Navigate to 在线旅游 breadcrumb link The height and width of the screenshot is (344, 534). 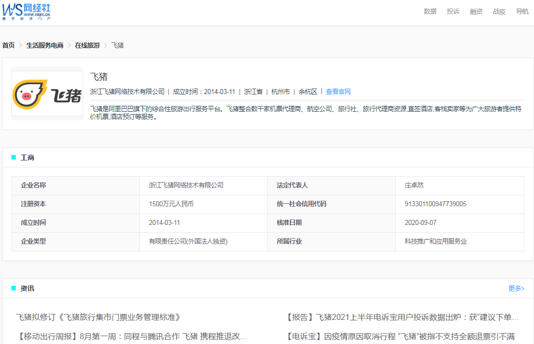(87, 45)
